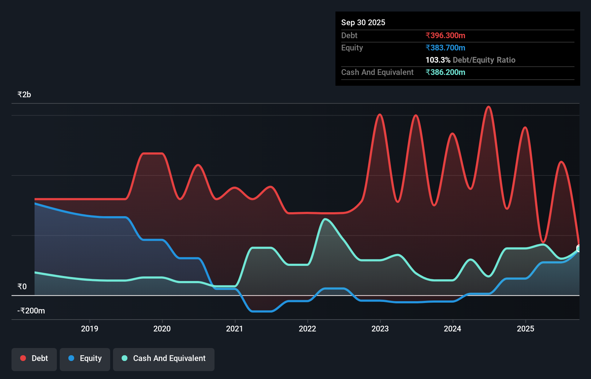This screenshot has width=591, height=379.
Task: Open the Debt row in the tooltip
Action: tap(349, 36)
